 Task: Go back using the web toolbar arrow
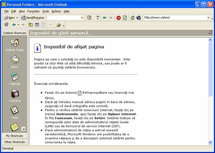[105, 18]
